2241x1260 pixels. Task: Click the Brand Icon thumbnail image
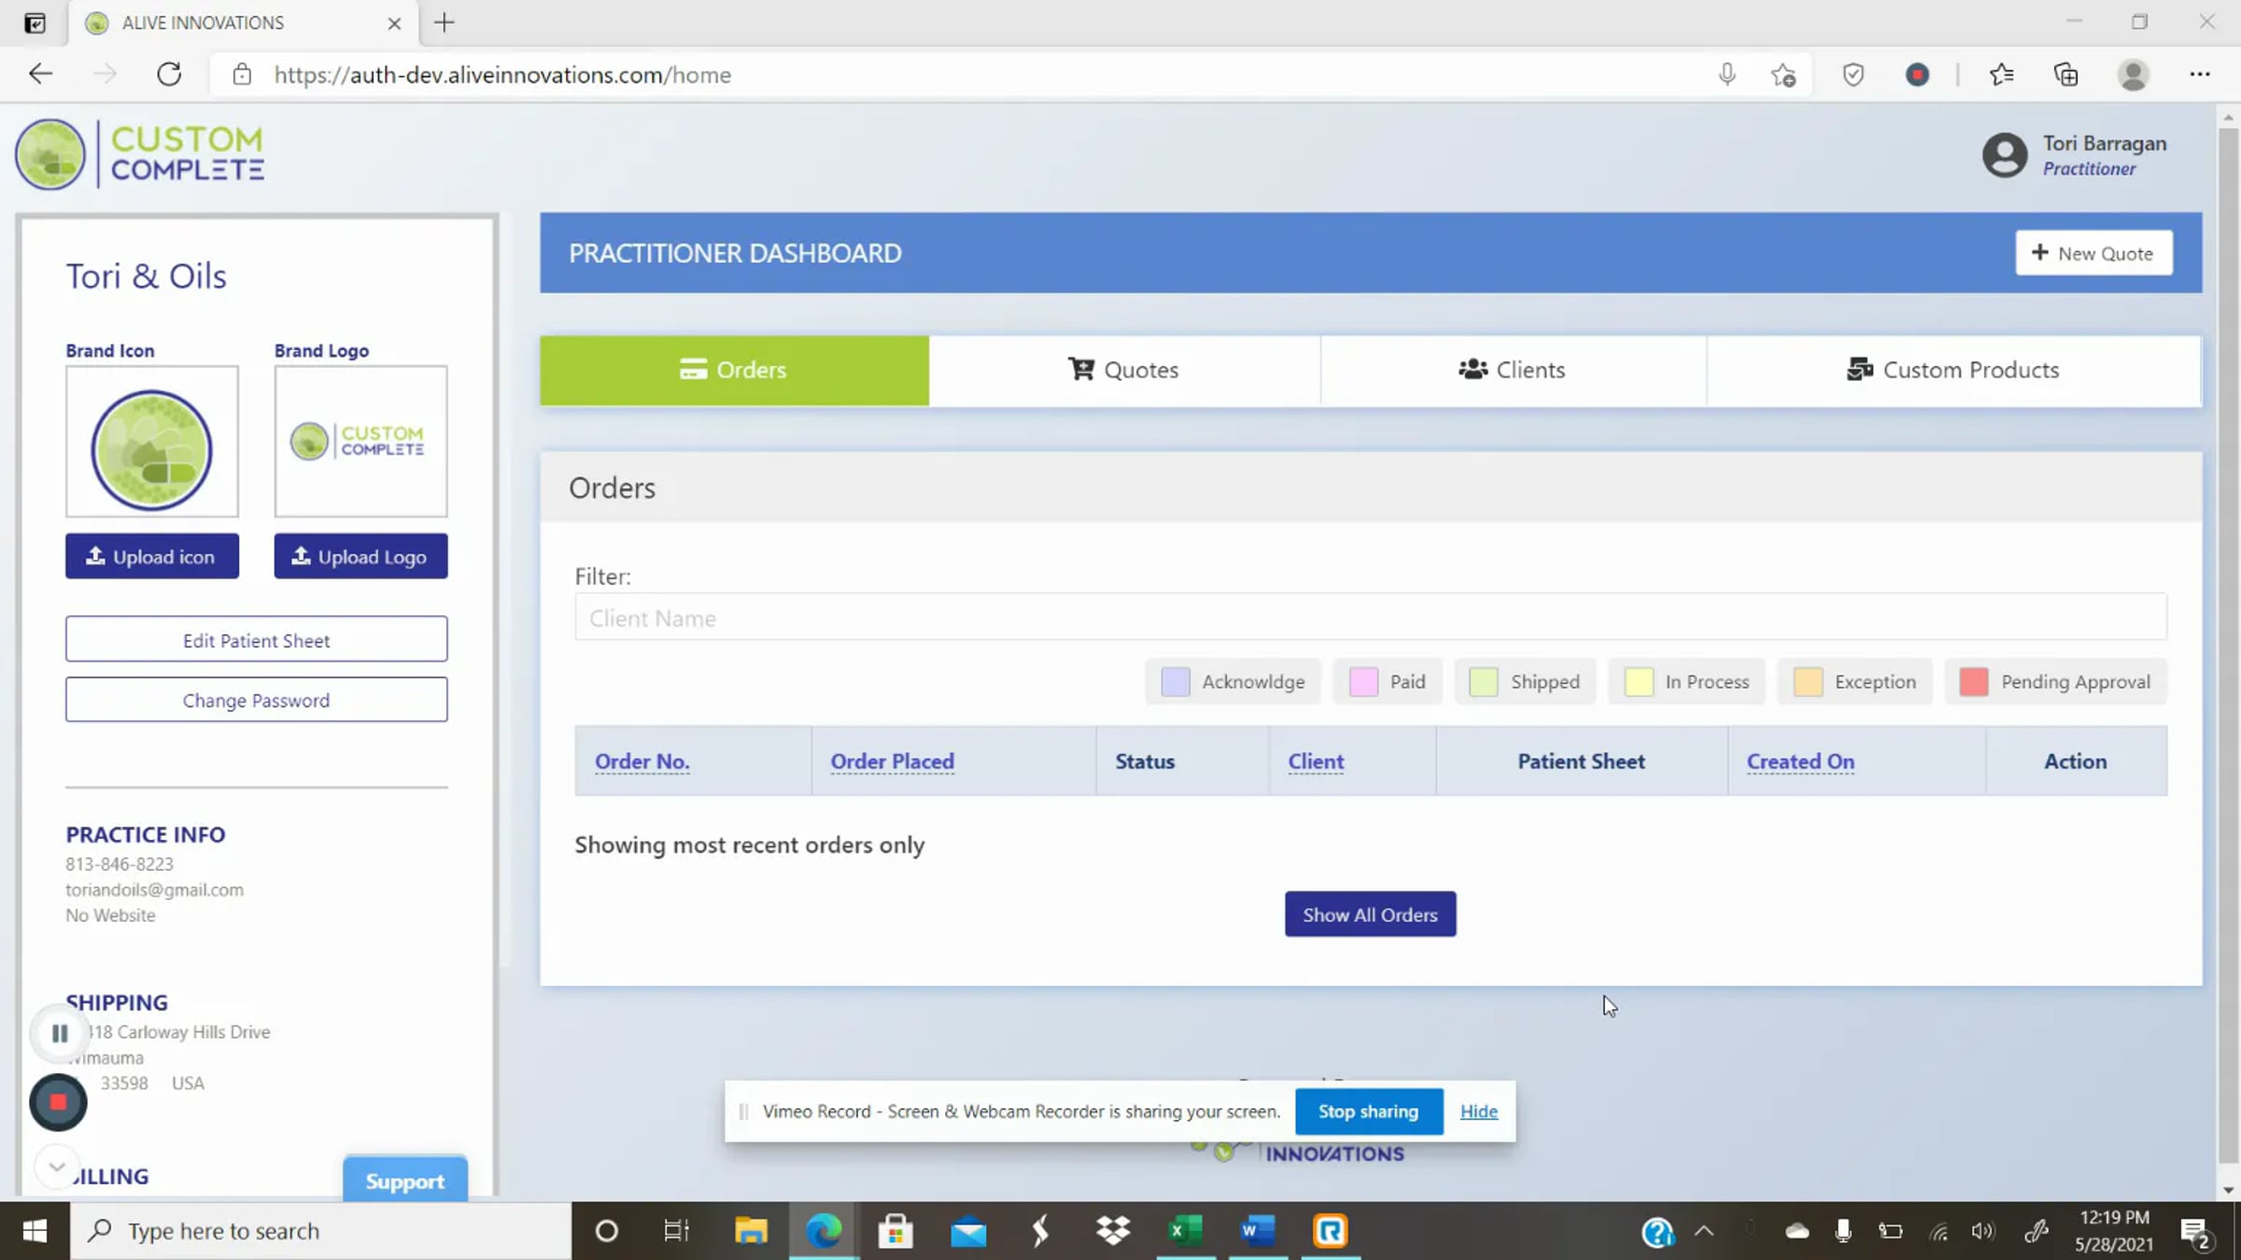152,441
